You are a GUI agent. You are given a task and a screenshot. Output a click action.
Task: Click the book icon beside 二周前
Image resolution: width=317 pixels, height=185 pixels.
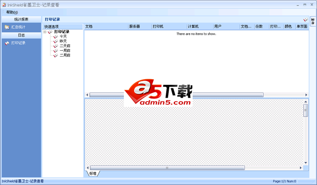pyautogui.click(x=56, y=55)
